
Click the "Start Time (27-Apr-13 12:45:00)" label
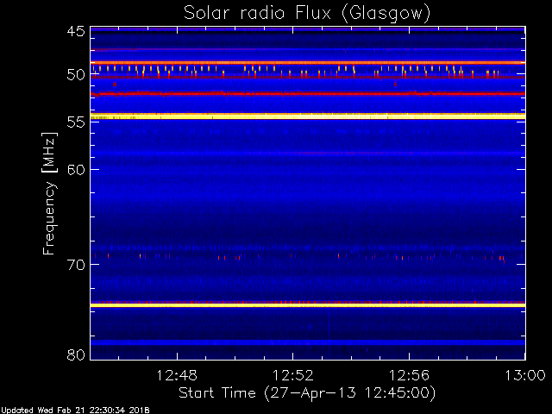307,393
